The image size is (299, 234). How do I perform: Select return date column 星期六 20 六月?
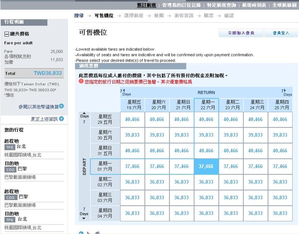coord(157,105)
